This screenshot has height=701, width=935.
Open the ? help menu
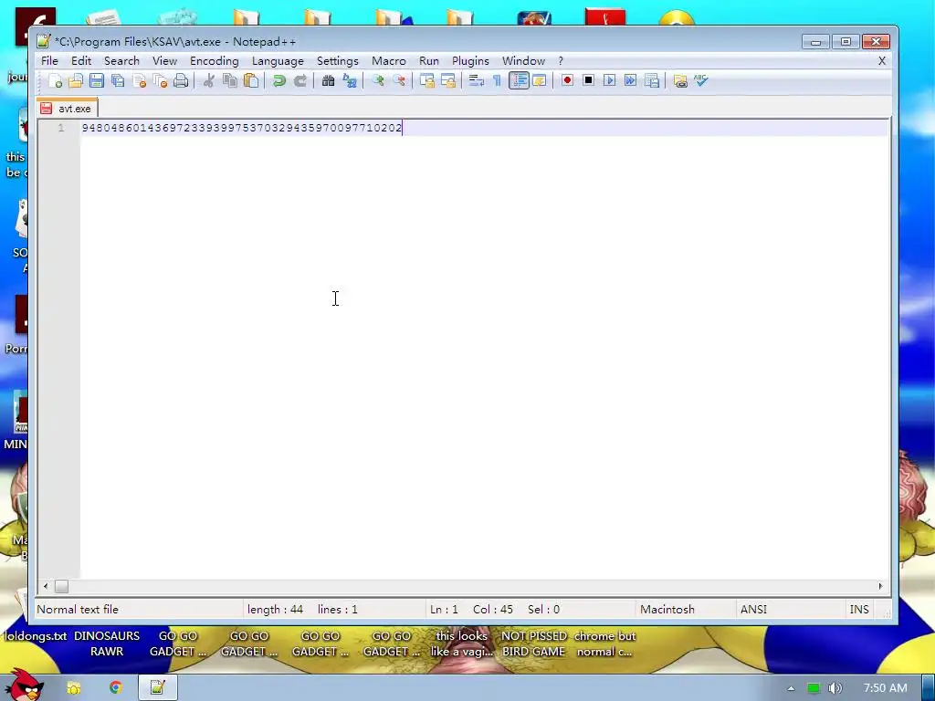[x=561, y=61]
